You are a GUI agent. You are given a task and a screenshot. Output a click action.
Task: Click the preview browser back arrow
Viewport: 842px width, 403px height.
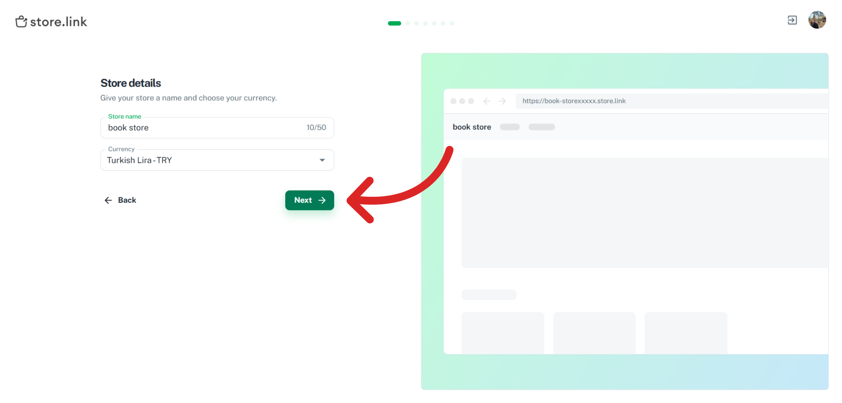[x=487, y=101]
